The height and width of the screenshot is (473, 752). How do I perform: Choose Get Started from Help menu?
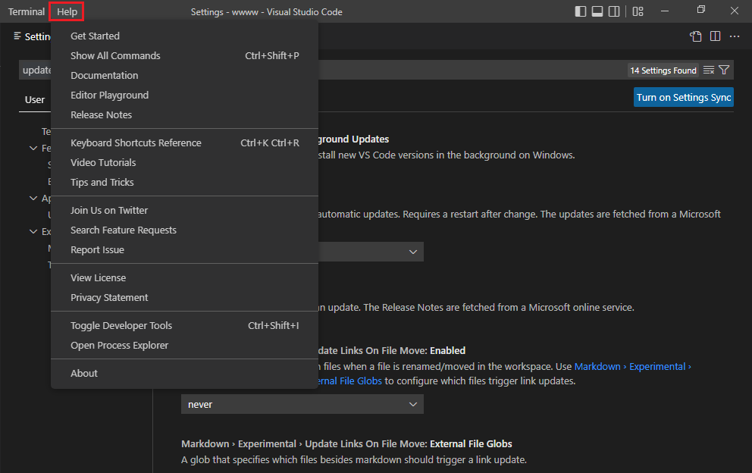[x=185, y=36]
